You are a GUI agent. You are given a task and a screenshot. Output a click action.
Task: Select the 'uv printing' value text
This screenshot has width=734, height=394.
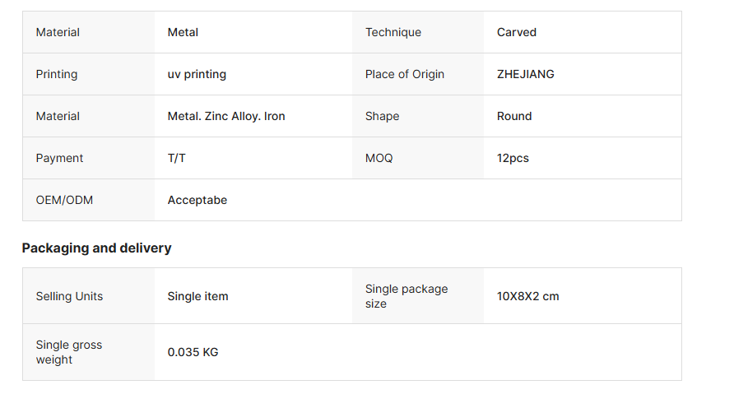[197, 74]
